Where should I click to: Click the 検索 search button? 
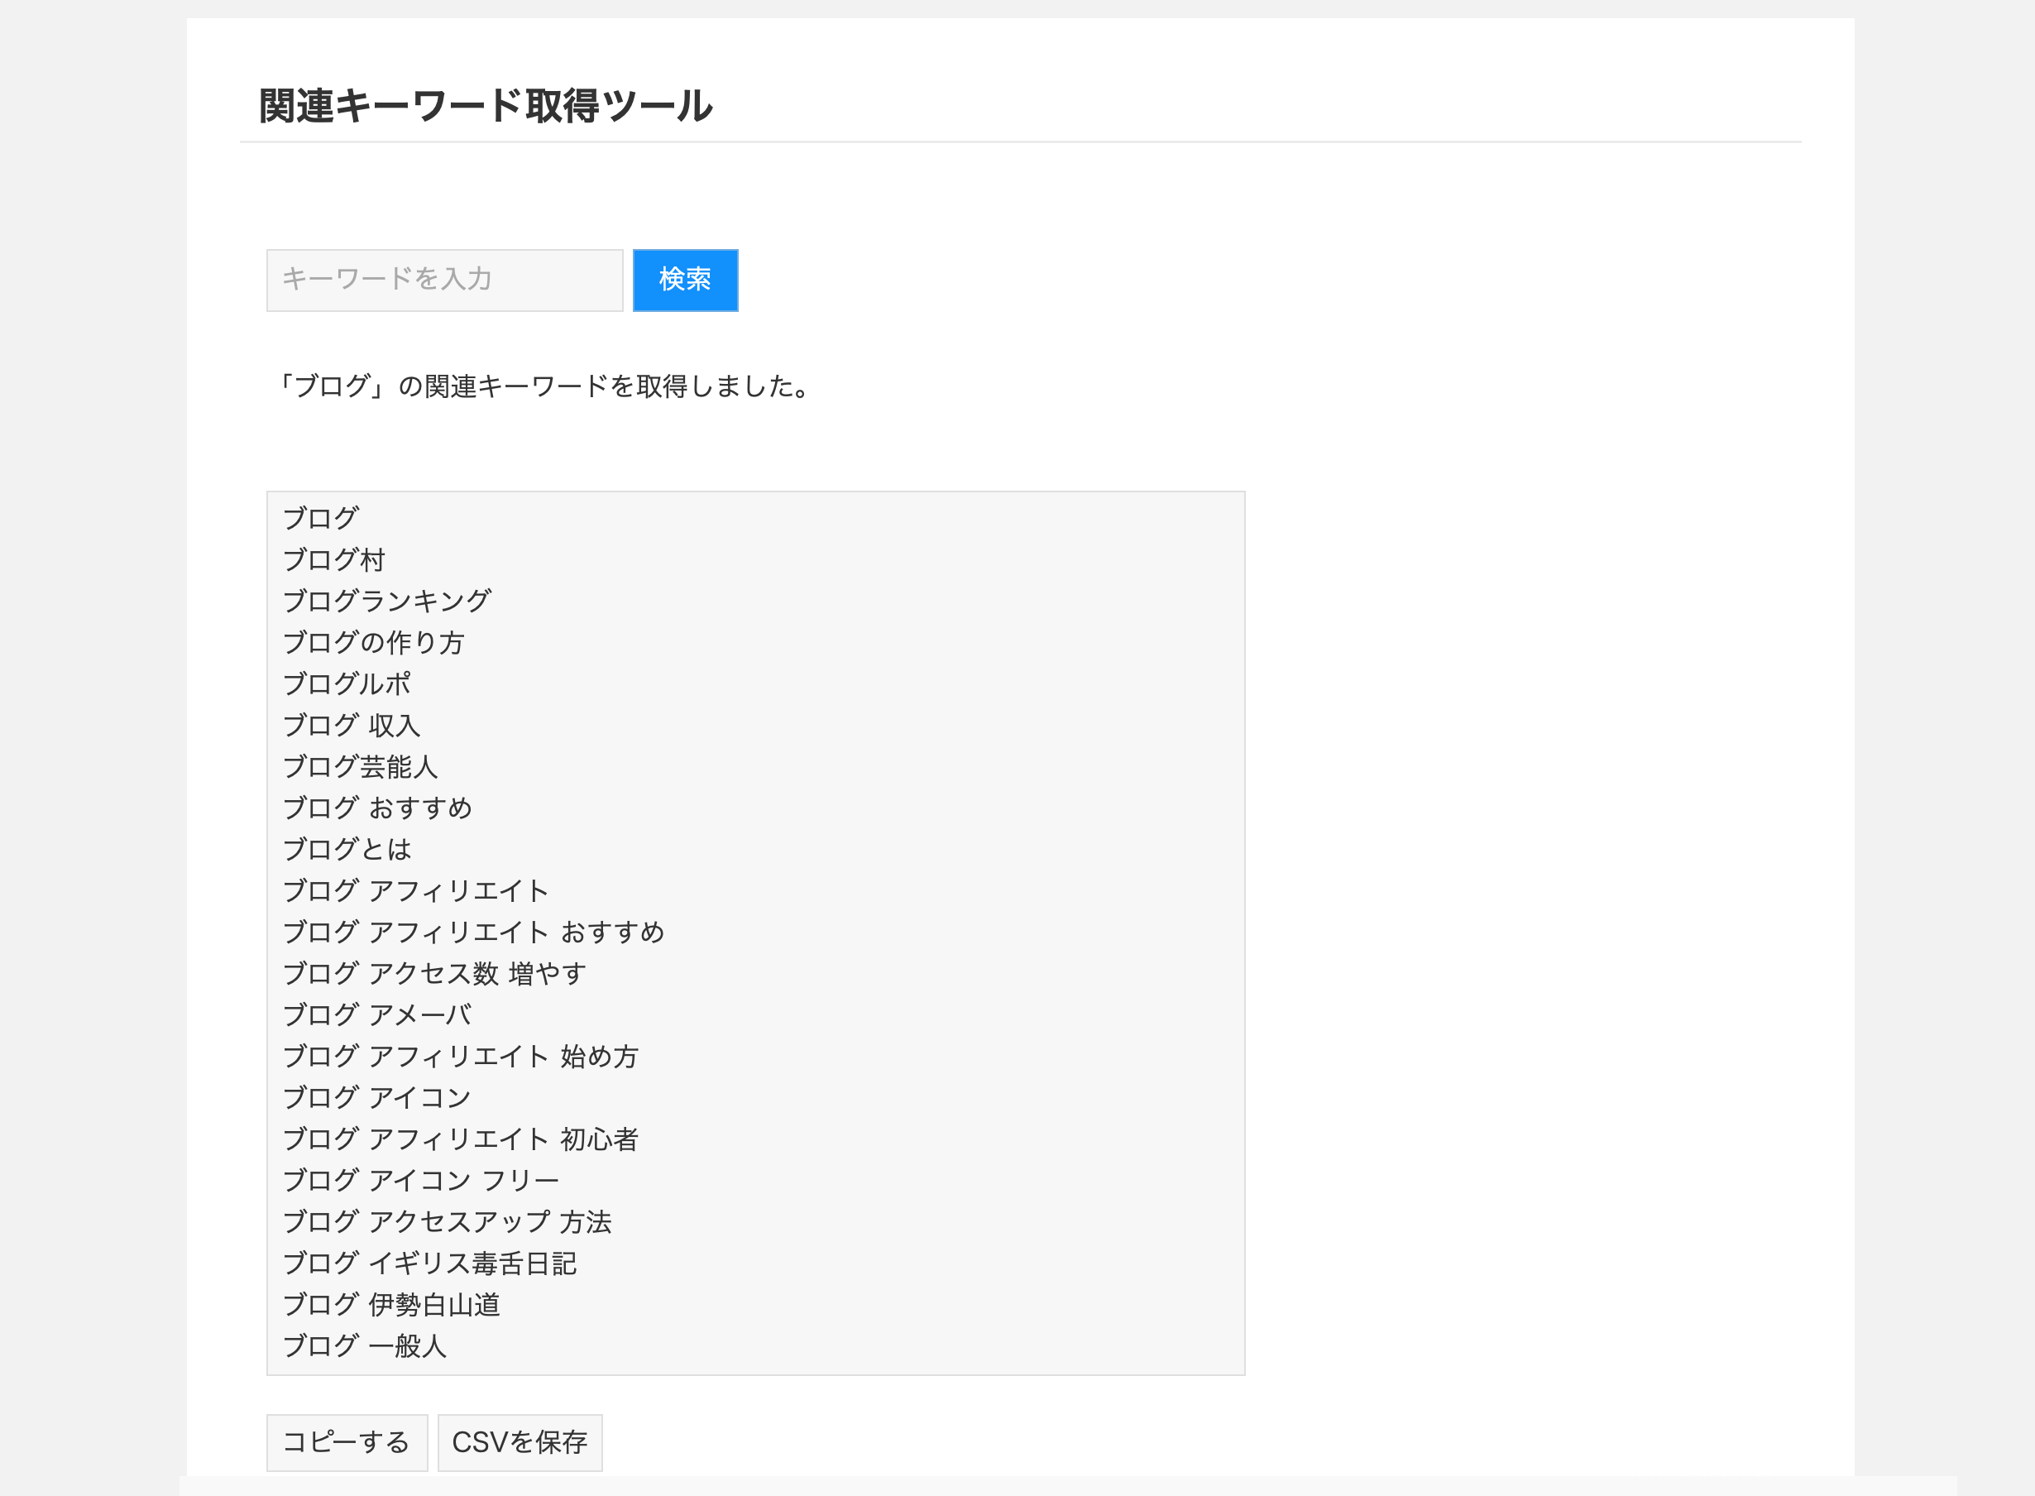(x=685, y=280)
